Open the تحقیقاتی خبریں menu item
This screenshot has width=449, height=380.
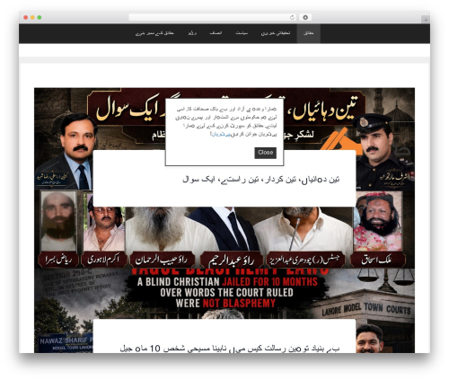pos(276,33)
